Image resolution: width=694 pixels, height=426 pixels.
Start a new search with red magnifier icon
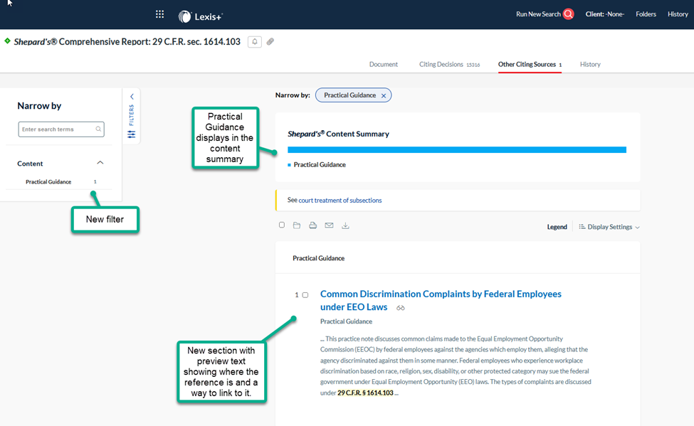coord(568,14)
